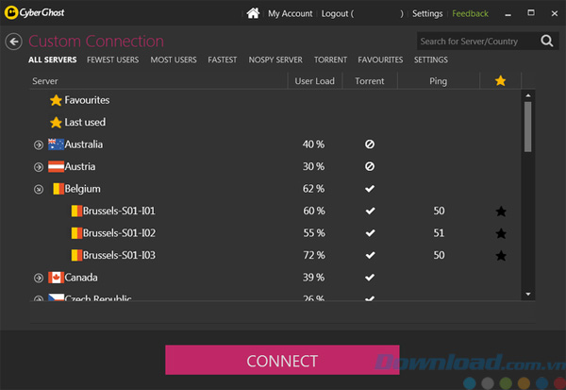Click the torrent checkmark for Brussels-S01-I01

[x=370, y=211]
